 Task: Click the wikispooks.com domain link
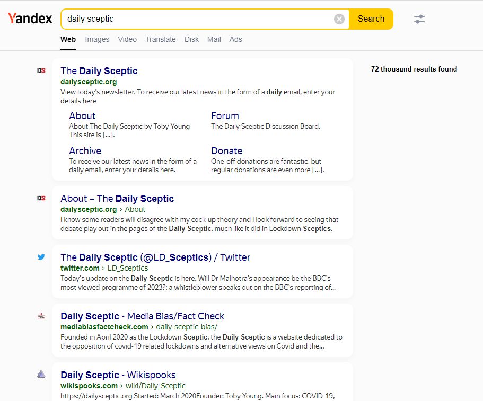coord(89,386)
